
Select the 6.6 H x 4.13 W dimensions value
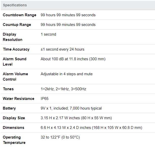[91, 128]
